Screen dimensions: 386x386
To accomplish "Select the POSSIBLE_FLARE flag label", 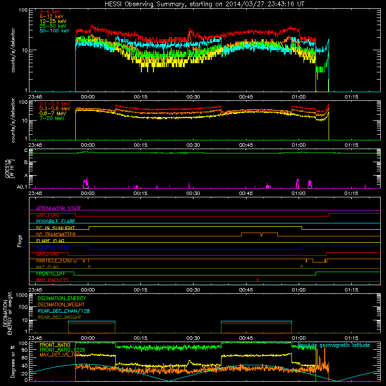I will pos(55,221).
